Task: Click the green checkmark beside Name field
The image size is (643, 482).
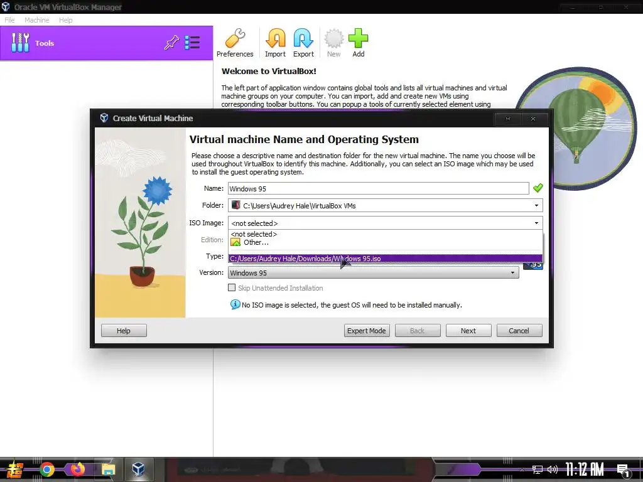Action: click(538, 188)
